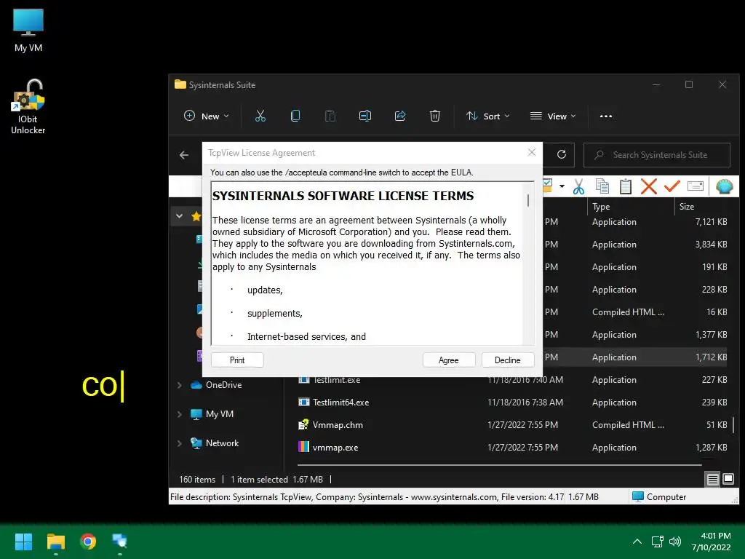
Task: Click the TcpView network icon in taskbar
Action: coord(119,542)
